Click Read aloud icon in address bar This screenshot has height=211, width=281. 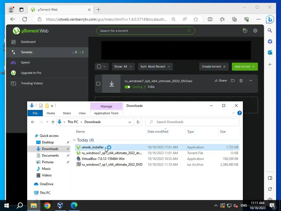coord(185,19)
